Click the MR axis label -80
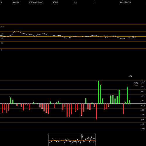Image resolution: width=146 pixels, height=146 pixels. coord(142,124)
